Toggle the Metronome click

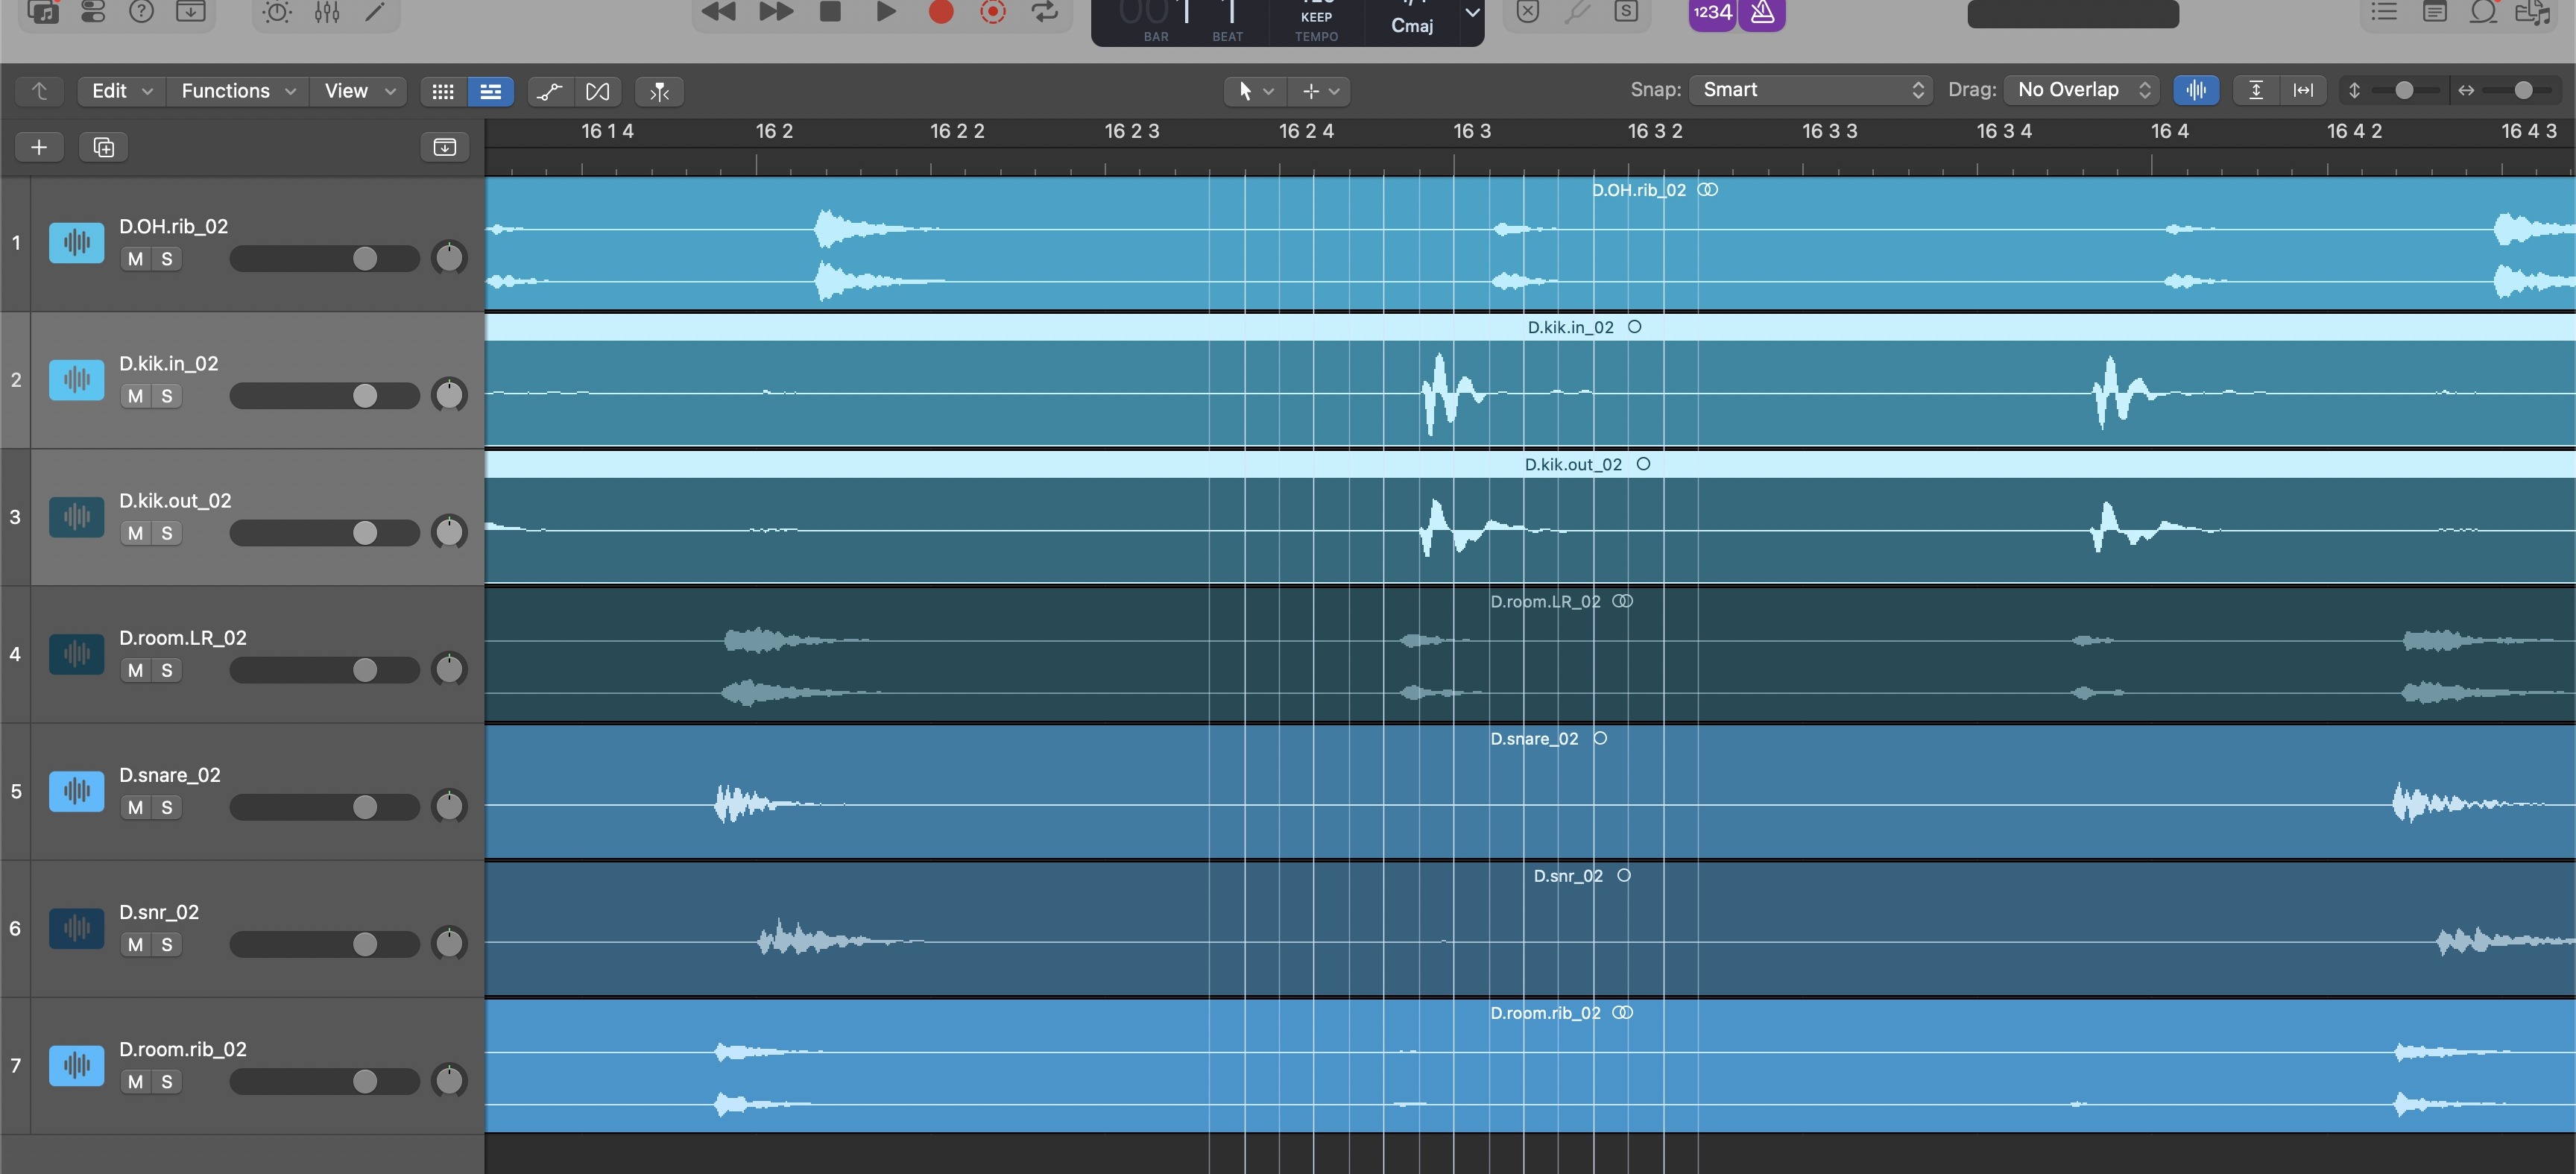tap(1762, 12)
